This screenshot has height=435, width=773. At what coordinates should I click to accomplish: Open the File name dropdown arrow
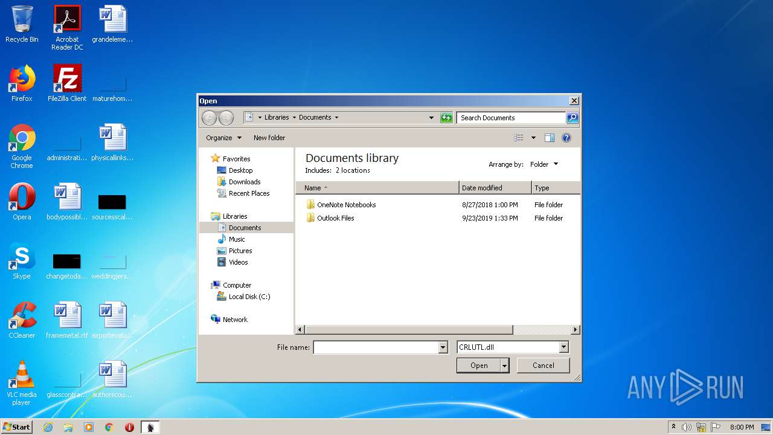(x=443, y=347)
